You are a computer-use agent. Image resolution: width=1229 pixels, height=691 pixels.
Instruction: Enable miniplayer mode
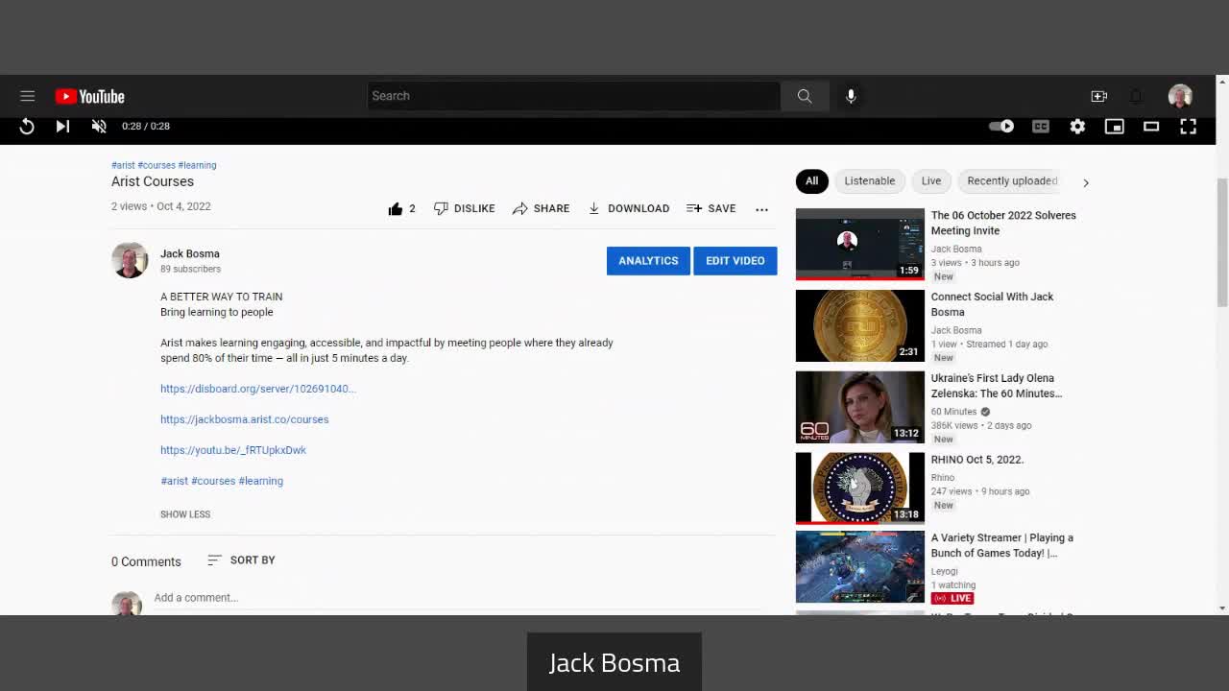tap(1114, 126)
